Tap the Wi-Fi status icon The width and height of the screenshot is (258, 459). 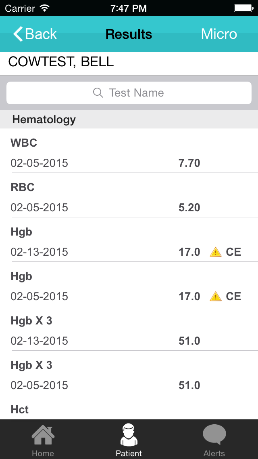tap(45, 8)
